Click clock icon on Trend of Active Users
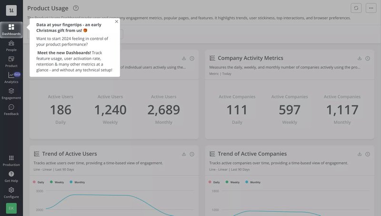The width and height of the screenshot is (381, 216). click(x=192, y=154)
